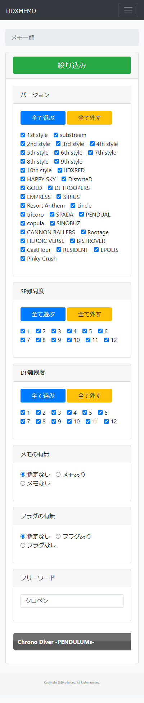
Task: Uncheck the Pinky Crush version
Action: click(23, 259)
